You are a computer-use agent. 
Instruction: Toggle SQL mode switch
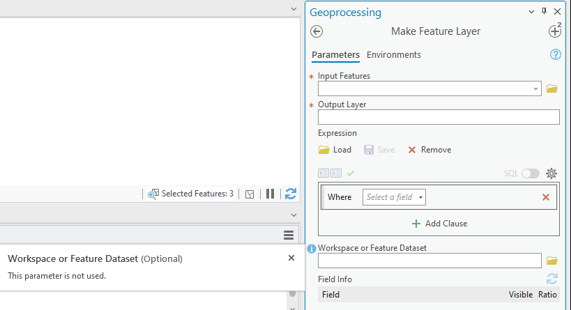click(531, 173)
